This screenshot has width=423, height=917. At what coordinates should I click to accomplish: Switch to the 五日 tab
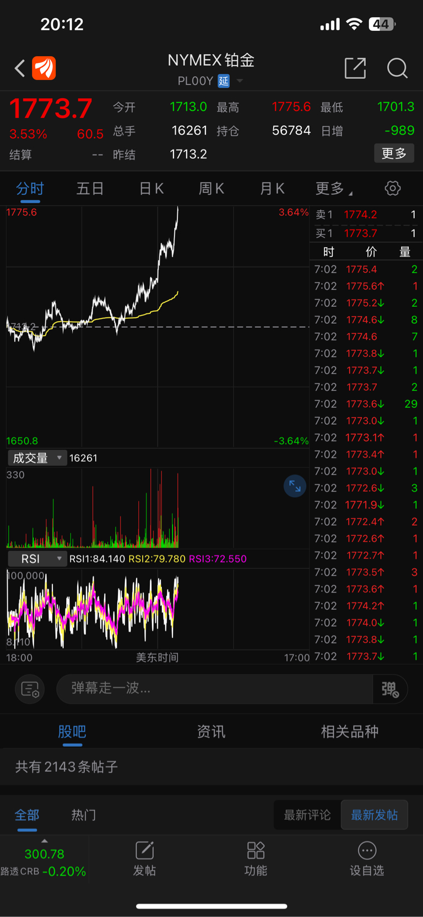click(x=90, y=189)
